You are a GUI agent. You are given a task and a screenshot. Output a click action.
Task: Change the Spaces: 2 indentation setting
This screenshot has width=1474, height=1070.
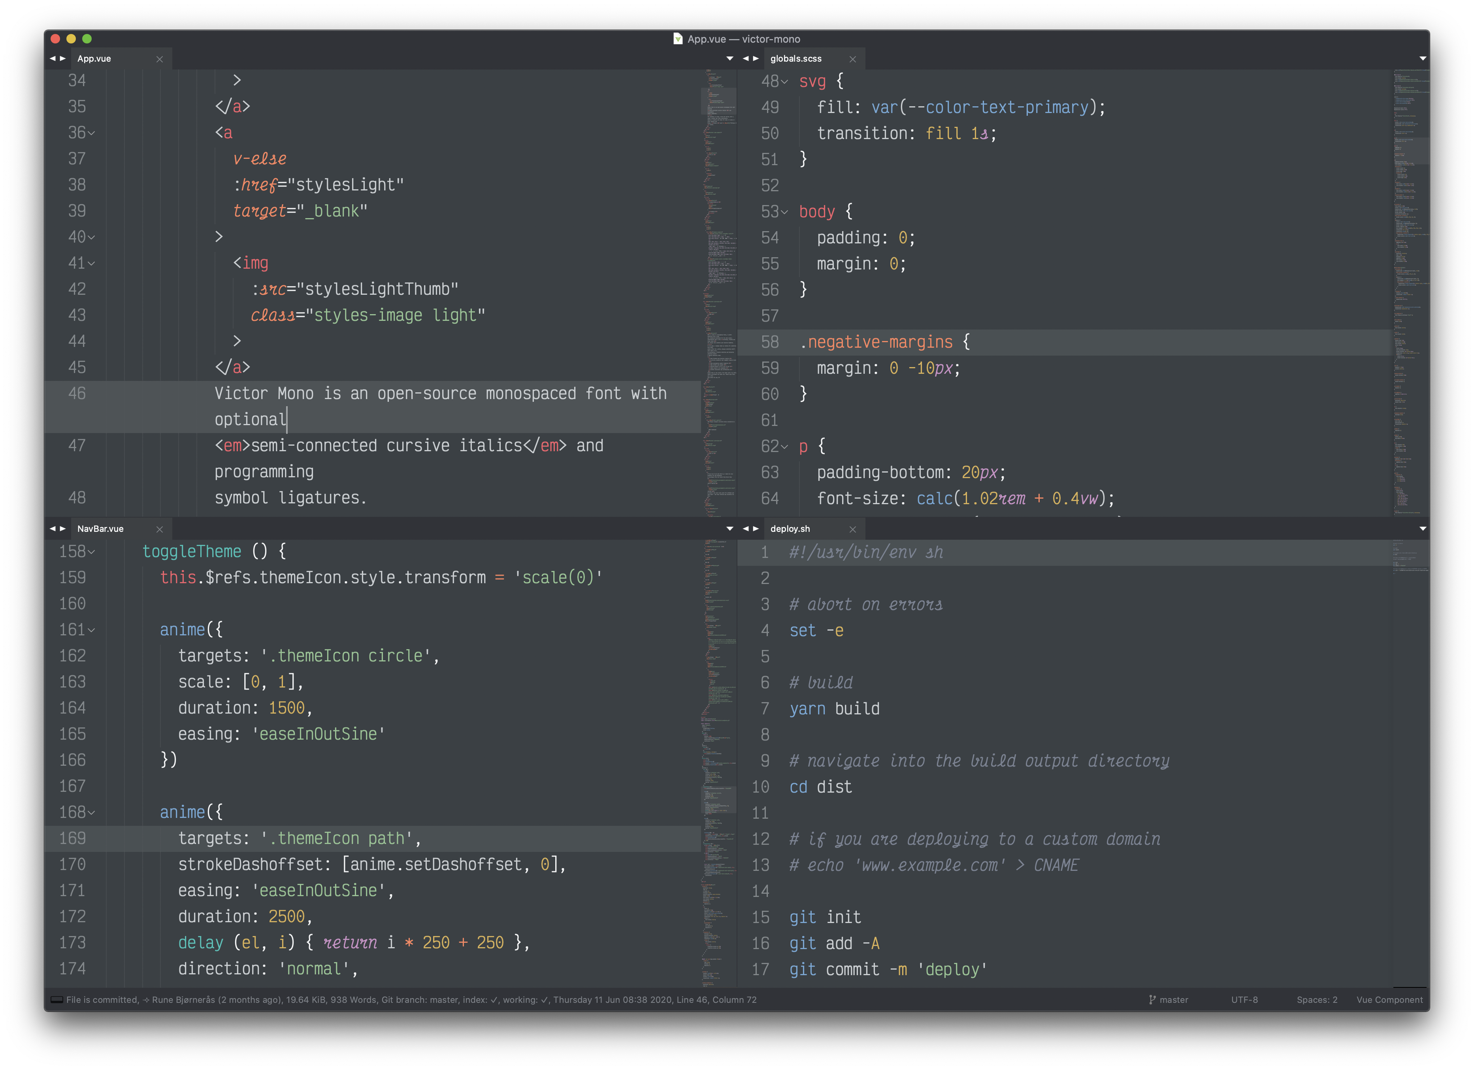[x=1317, y=1000]
